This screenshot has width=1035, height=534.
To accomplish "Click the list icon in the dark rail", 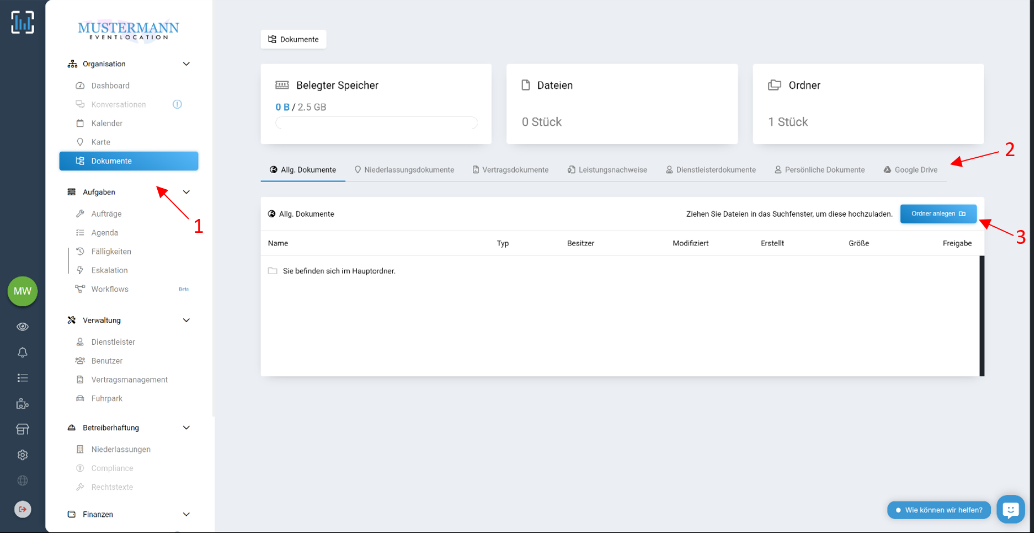I will [23, 378].
